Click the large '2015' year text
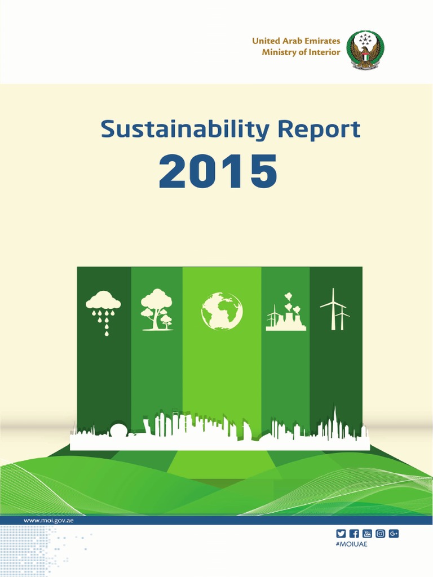The height and width of the screenshot is (577, 433). pyautogui.click(x=218, y=171)
